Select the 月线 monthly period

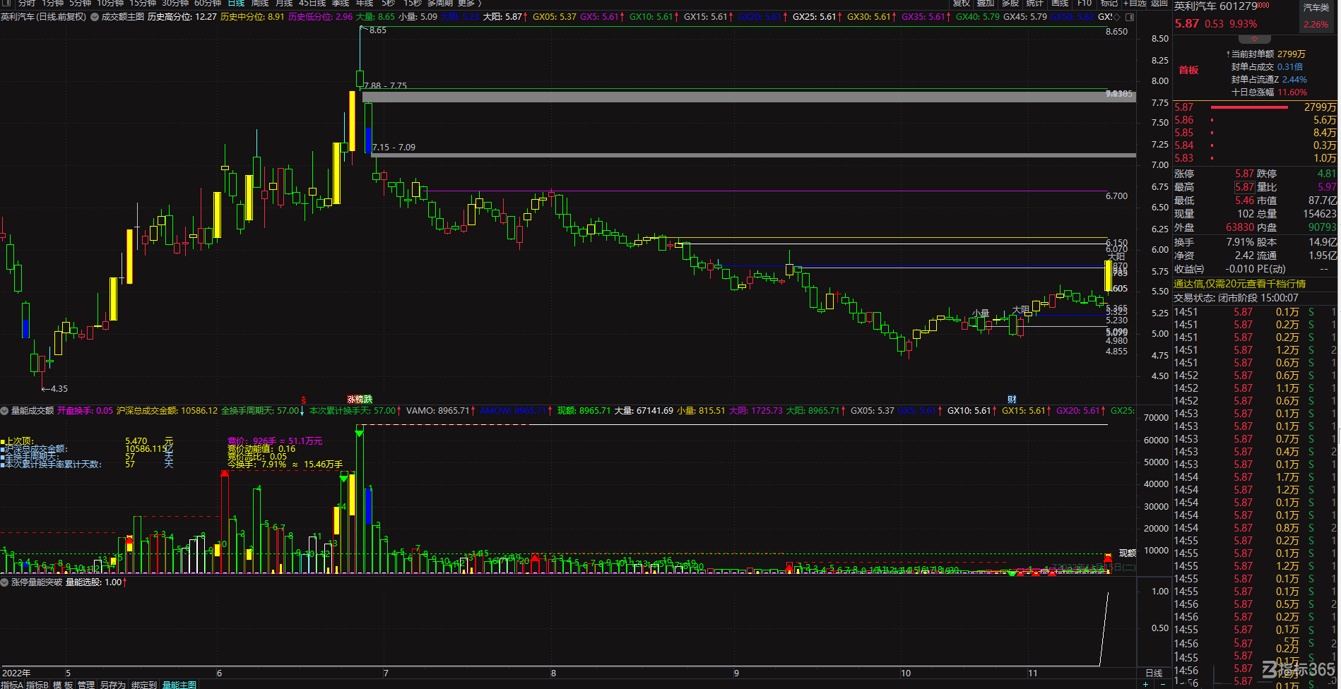pyautogui.click(x=284, y=4)
